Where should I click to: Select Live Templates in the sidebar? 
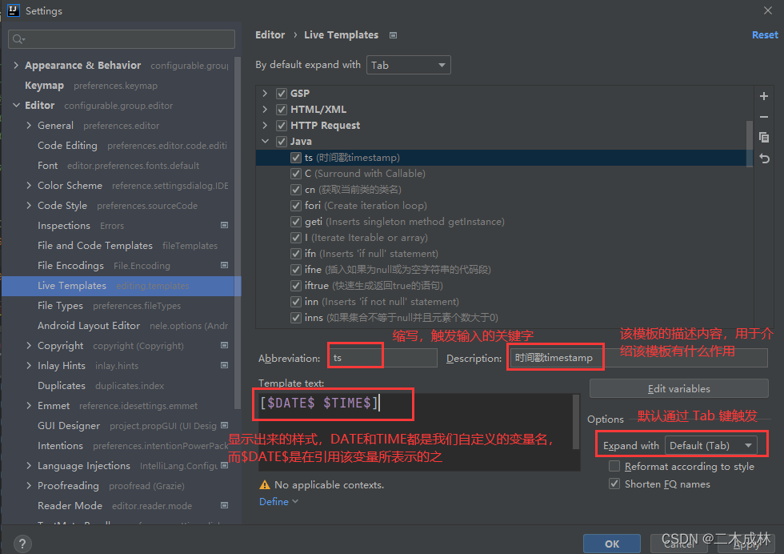click(x=122, y=286)
